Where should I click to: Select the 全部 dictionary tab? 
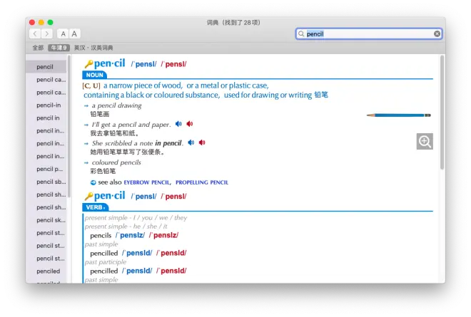pyautogui.click(x=38, y=48)
